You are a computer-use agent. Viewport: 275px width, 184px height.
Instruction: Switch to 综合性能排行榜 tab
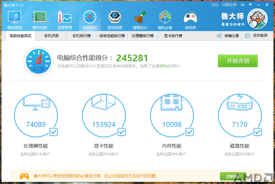pyautogui.click(x=112, y=36)
